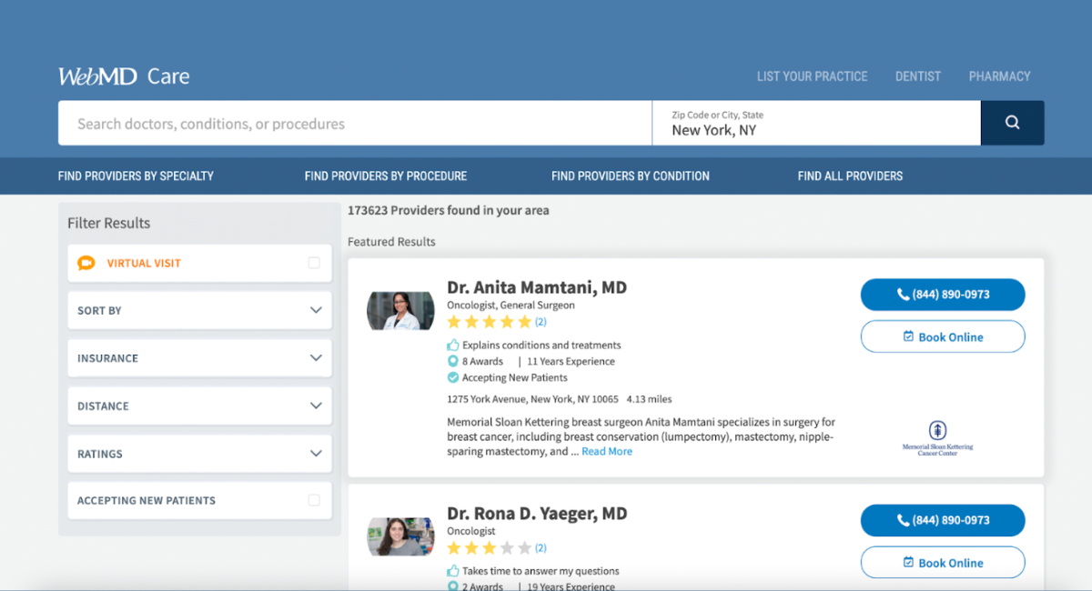Click the fifth star in Dr. Yaeger's rating

524,547
